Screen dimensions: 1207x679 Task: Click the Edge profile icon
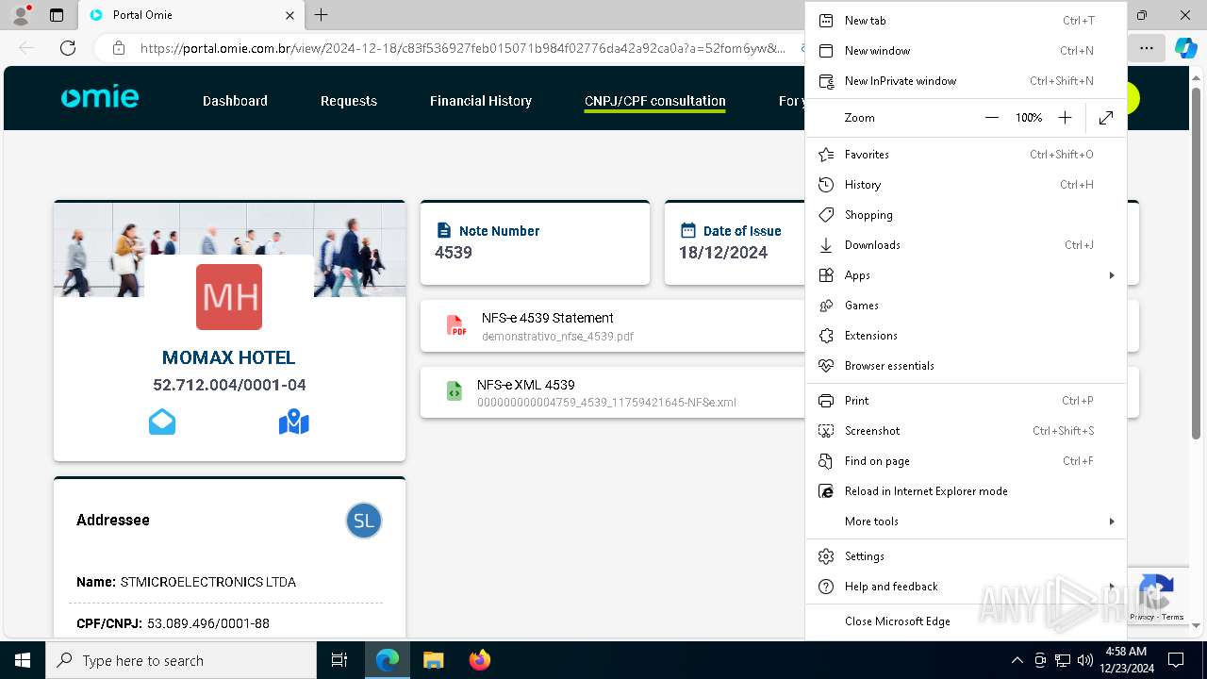pos(21,15)
